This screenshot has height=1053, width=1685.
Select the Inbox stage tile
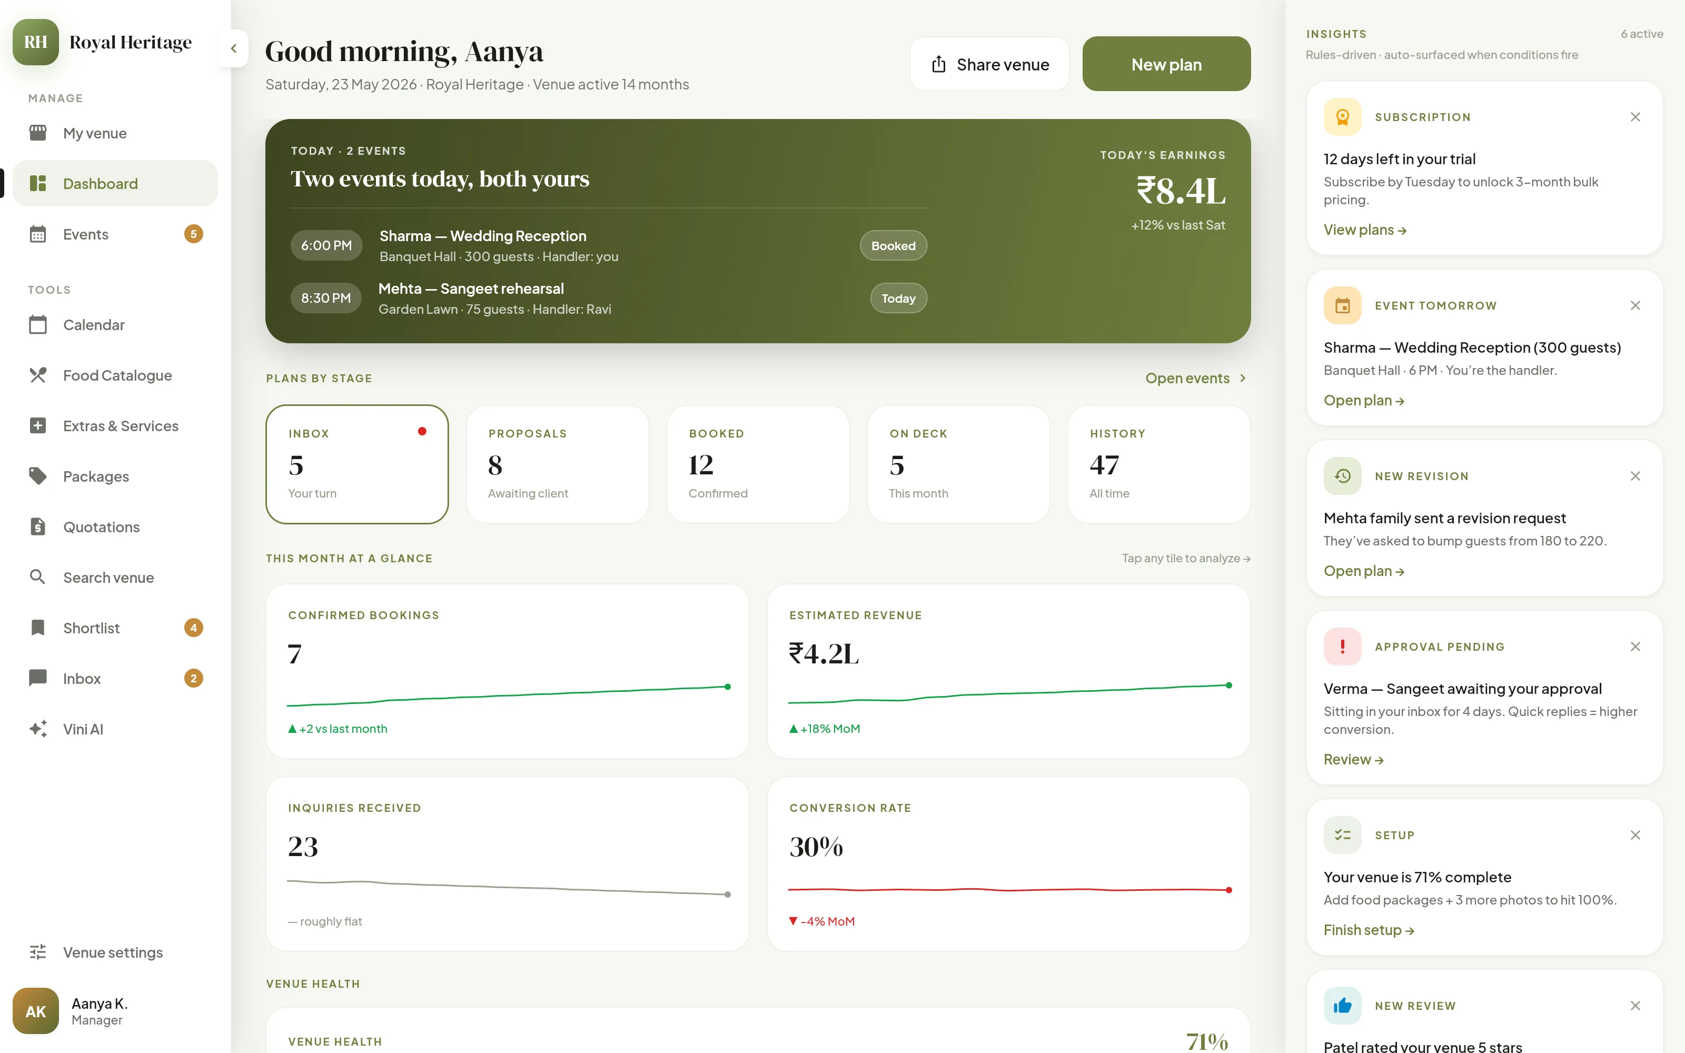click(x=357, y=464)
